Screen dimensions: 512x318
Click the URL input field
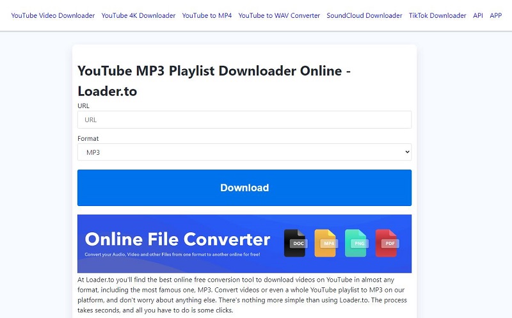click(x=244, y=120)
